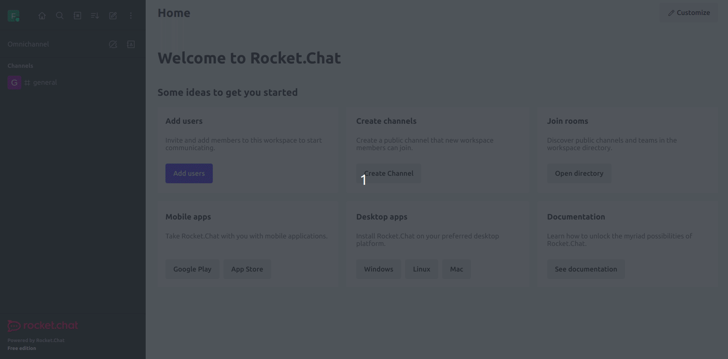This screenshot has width=728, height=359.
Task: Open the general channel
Action: (73, 82)
